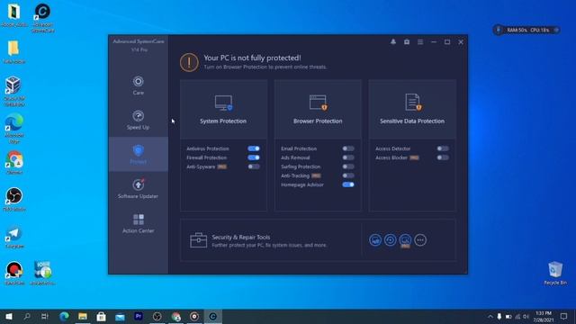This screenshot has height=324, width=576.
Task: Disable Homepage Advisor switch
Action: pyautogui.click(x=348, y=184)
